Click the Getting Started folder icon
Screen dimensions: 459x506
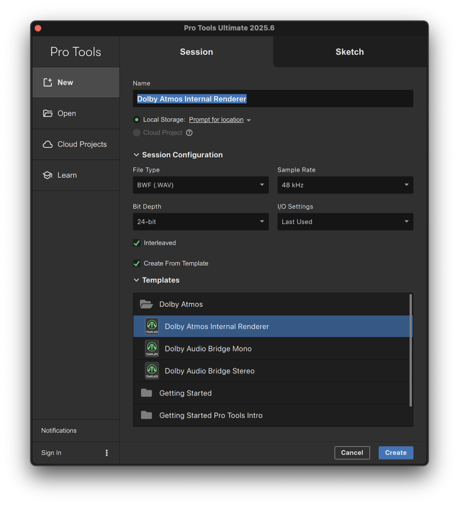click(x=146, y=393)
